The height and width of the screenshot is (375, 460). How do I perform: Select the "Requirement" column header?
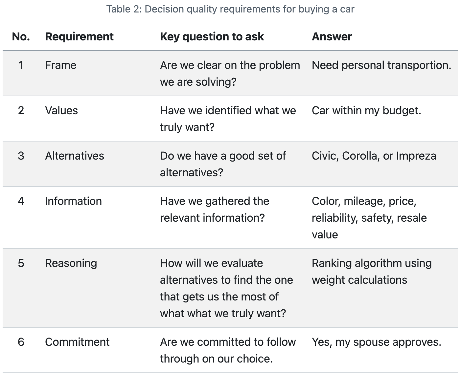tap(79, 36)
